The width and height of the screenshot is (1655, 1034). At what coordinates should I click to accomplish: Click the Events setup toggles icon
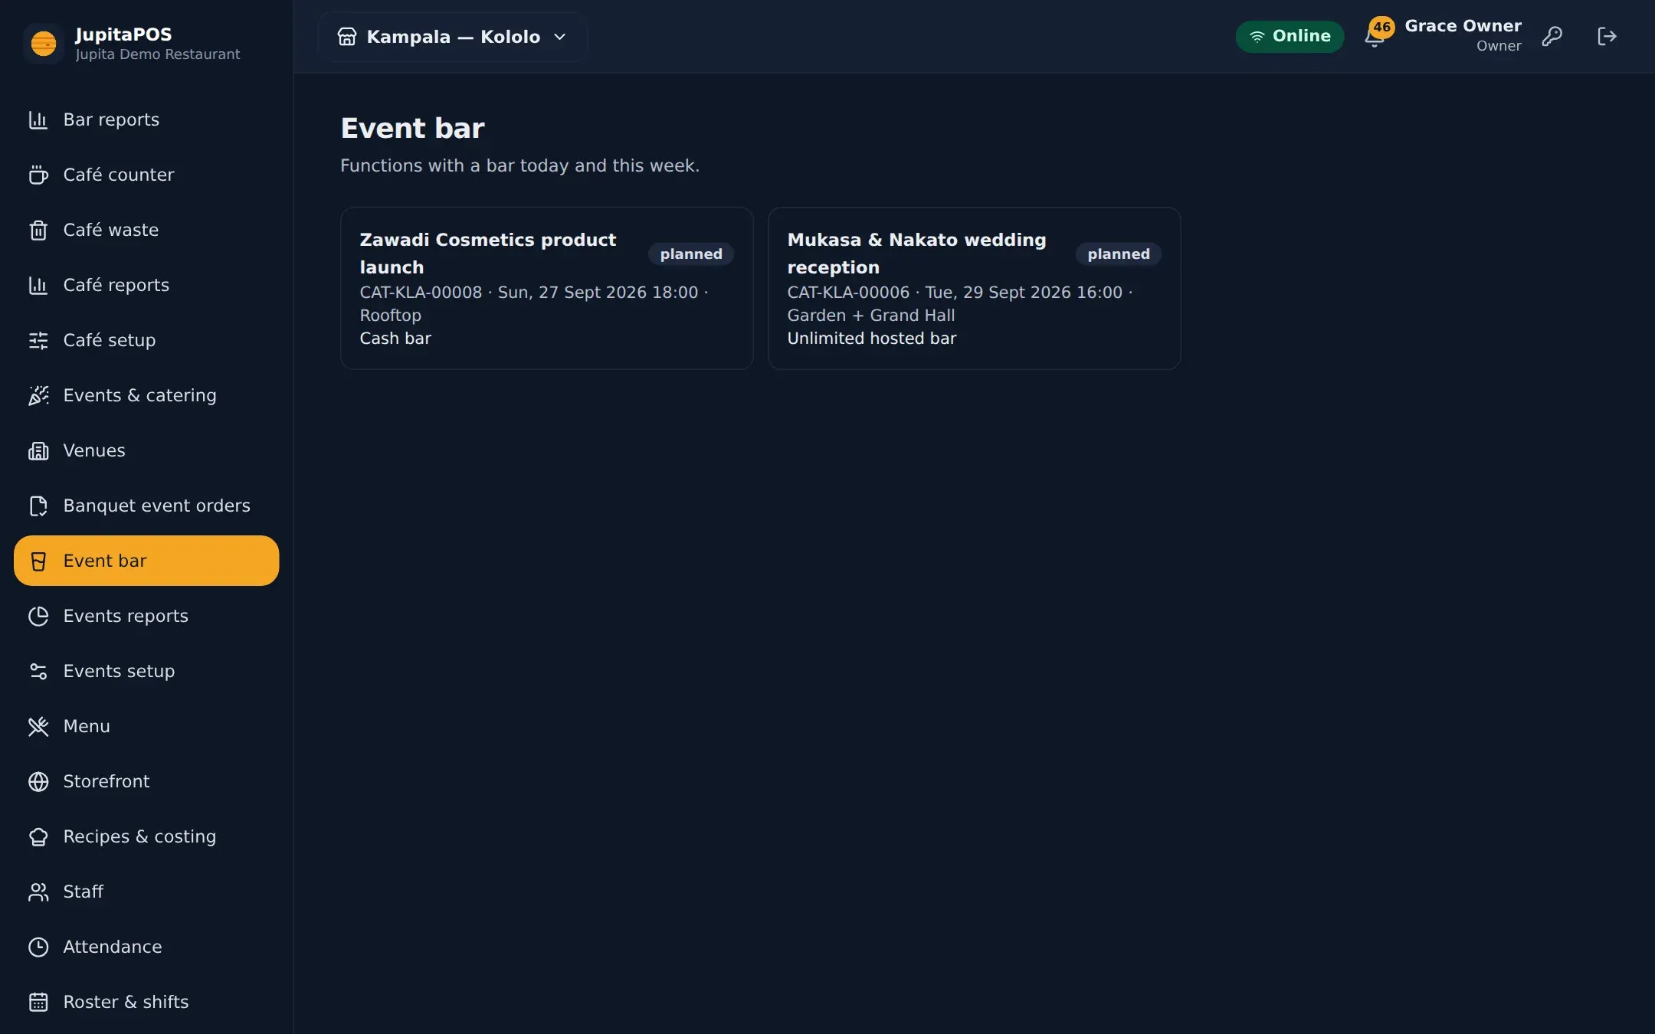(38, 672)
